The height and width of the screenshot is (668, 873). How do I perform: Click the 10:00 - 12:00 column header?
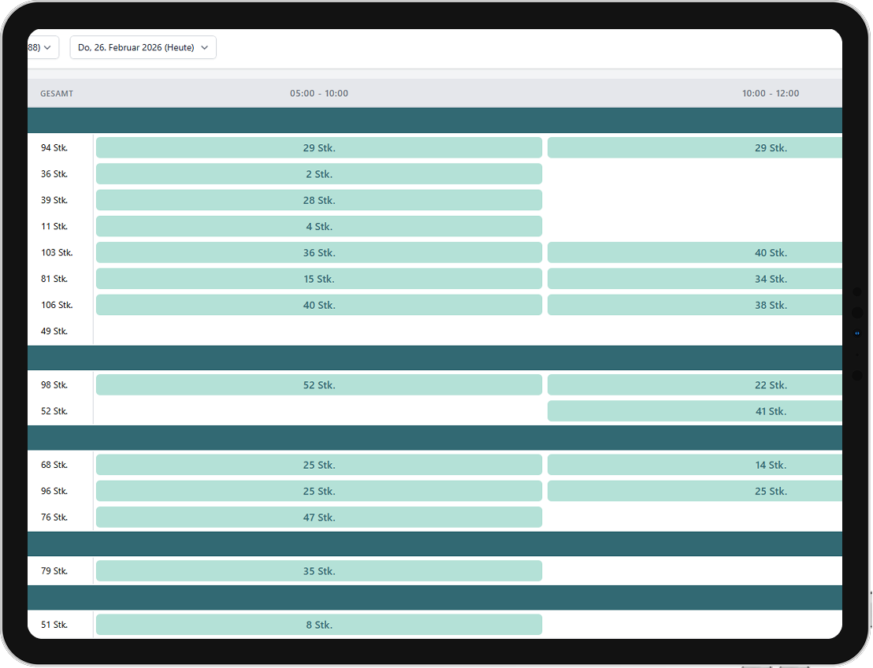771,94
